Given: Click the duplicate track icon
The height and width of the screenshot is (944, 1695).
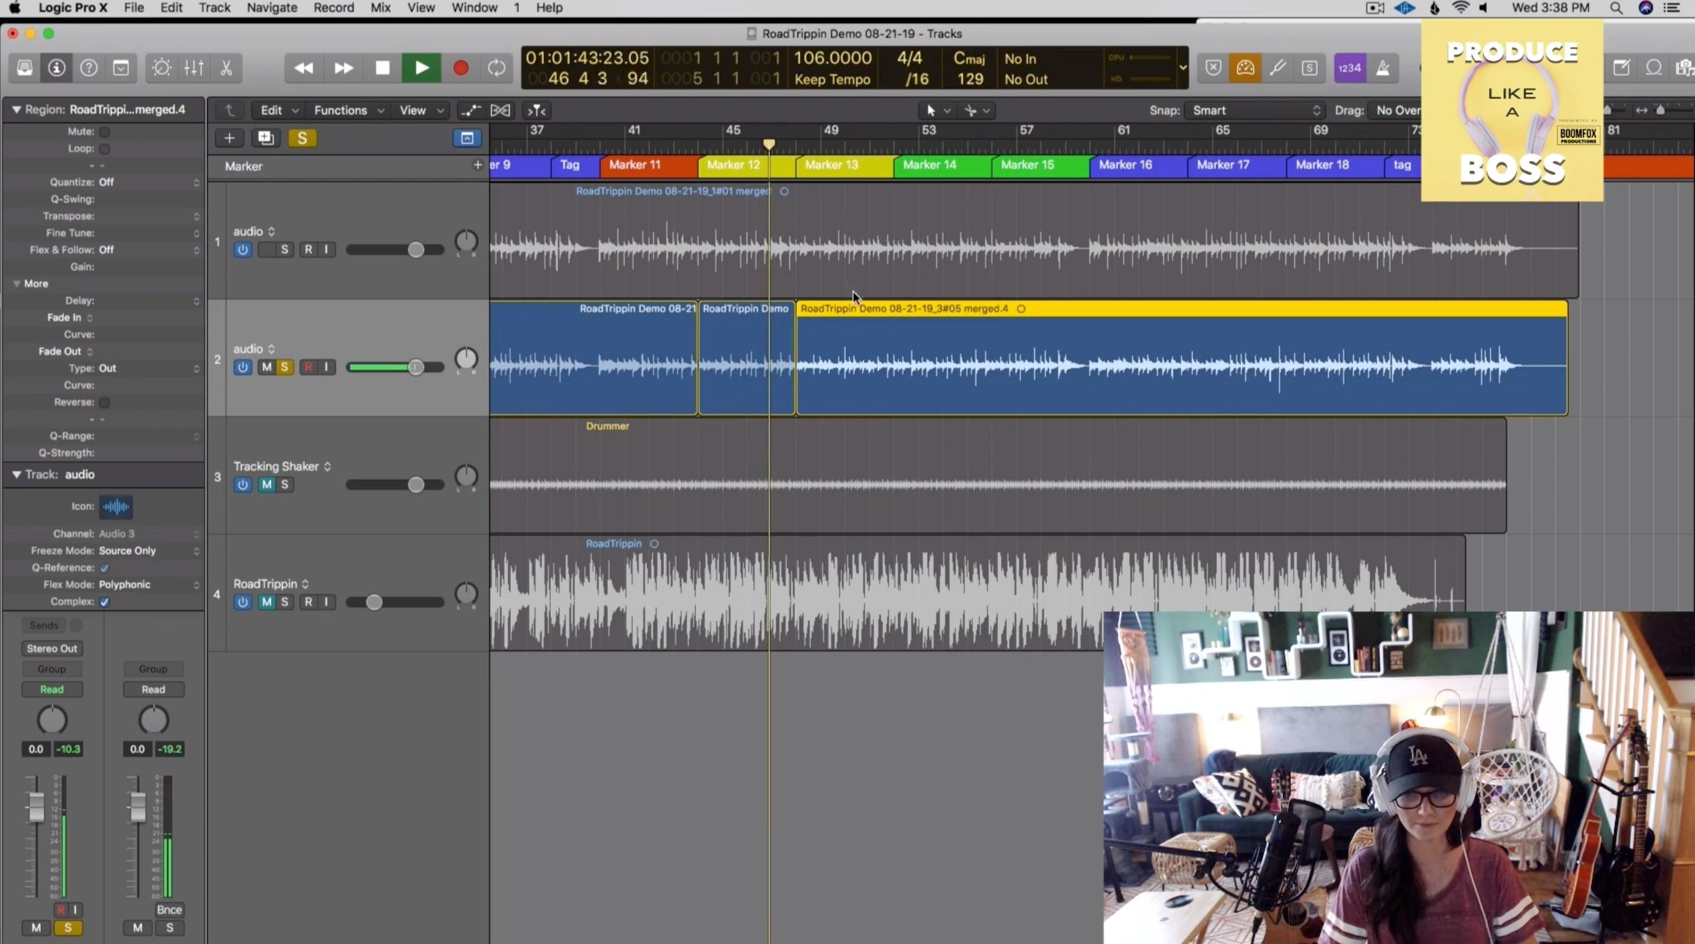Looking at the screenshot, I should 265,138.
